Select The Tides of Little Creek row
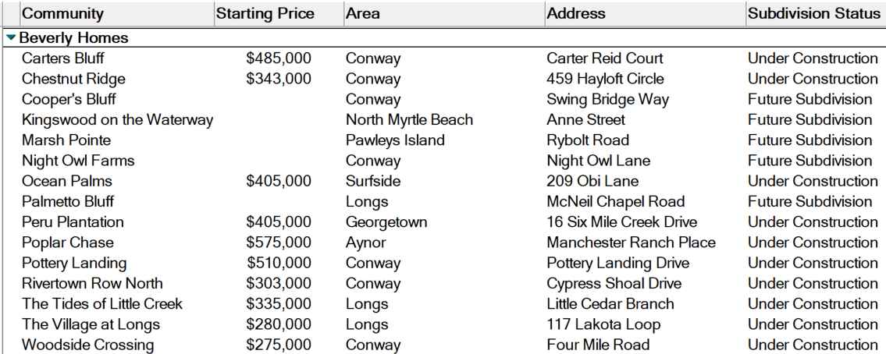The height and width of the screenshot is (354, 886). (102, 304)
